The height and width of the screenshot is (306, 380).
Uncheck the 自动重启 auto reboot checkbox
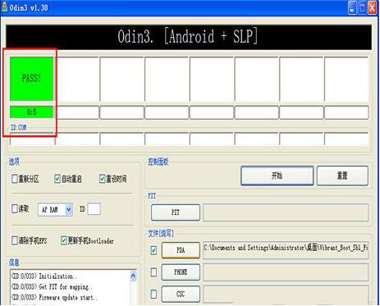(57, 179)
